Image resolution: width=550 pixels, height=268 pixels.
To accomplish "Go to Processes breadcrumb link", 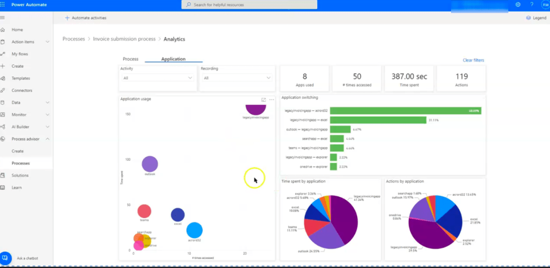I will click(x=74, y=39).
